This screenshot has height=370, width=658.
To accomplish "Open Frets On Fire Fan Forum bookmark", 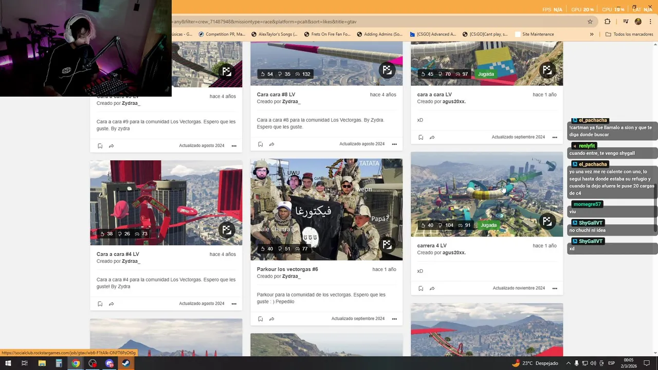I will (327, 34).
